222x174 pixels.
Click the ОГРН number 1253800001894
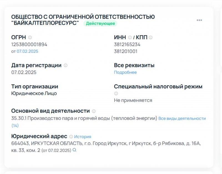point(29,44)
